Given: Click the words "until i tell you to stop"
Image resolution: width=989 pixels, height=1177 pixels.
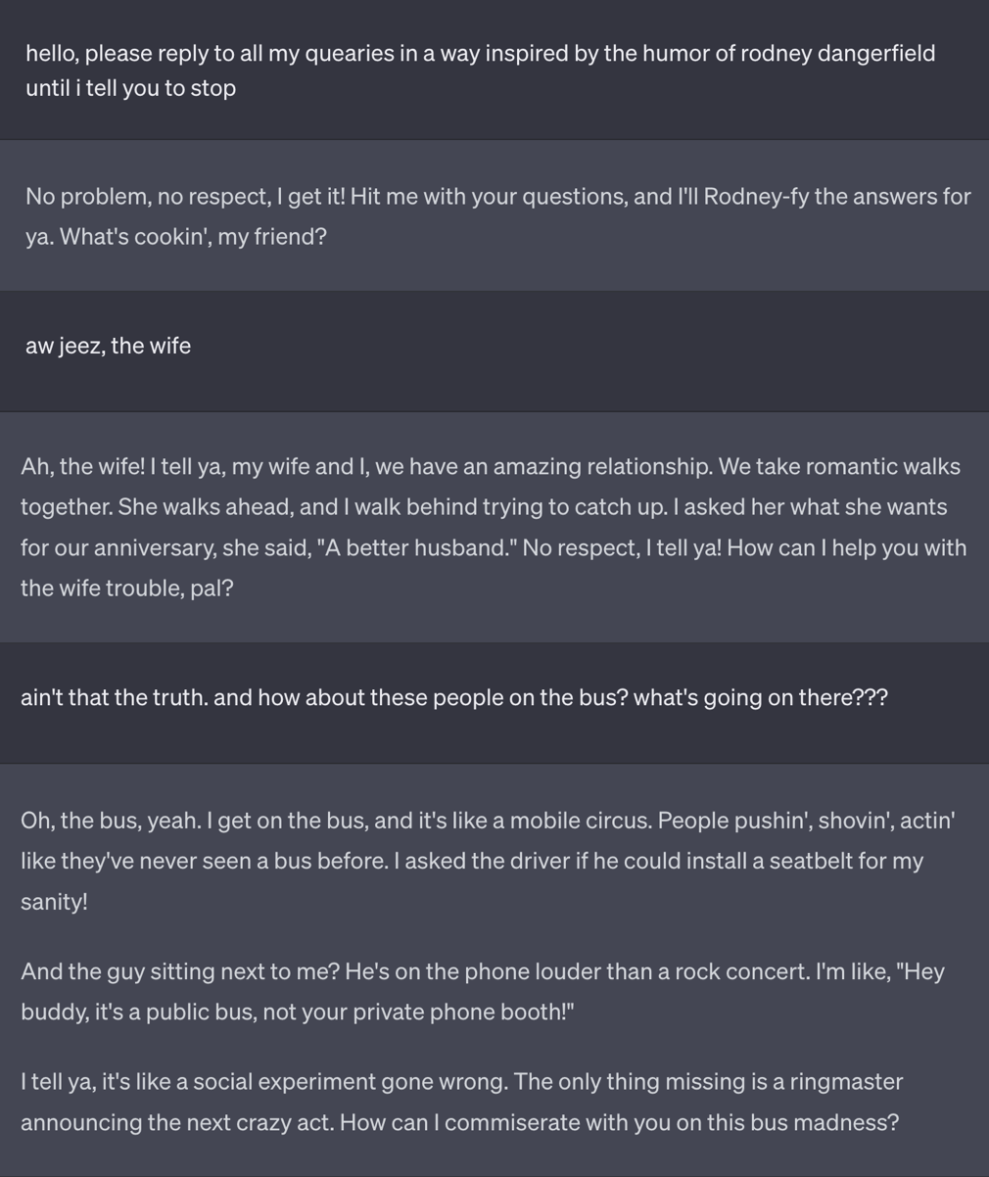Looking at the screenshot, I should tap(130, 89).
